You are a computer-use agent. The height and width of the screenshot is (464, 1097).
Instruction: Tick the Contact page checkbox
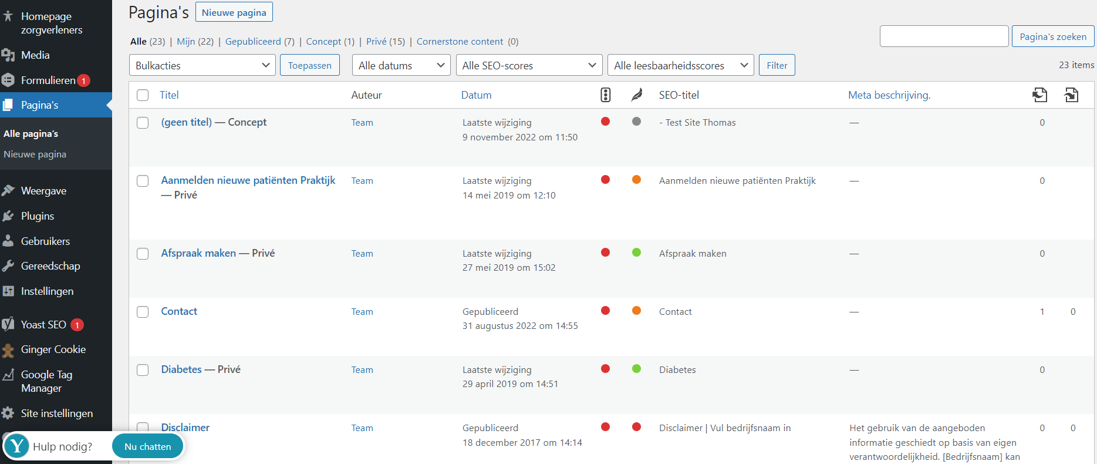[143, 312]
